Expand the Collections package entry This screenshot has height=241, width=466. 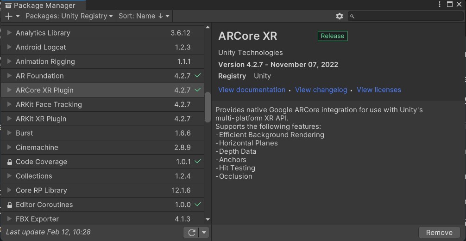[9, 175]
